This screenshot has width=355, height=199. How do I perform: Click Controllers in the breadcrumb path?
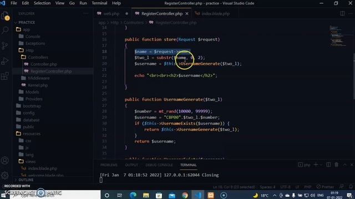click(x=134, y=23)
